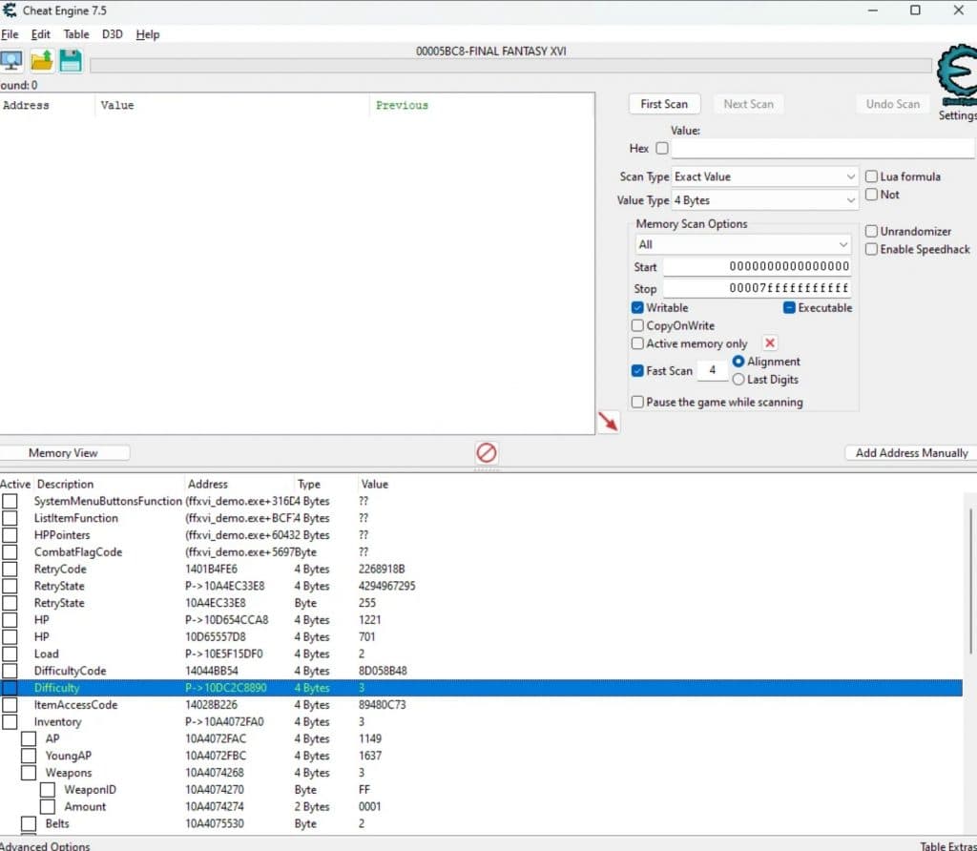Image resolution: width=977 pixels, height=851 pixels.
Task: Open the D3D menu
Action: click(x=113, y=34)
